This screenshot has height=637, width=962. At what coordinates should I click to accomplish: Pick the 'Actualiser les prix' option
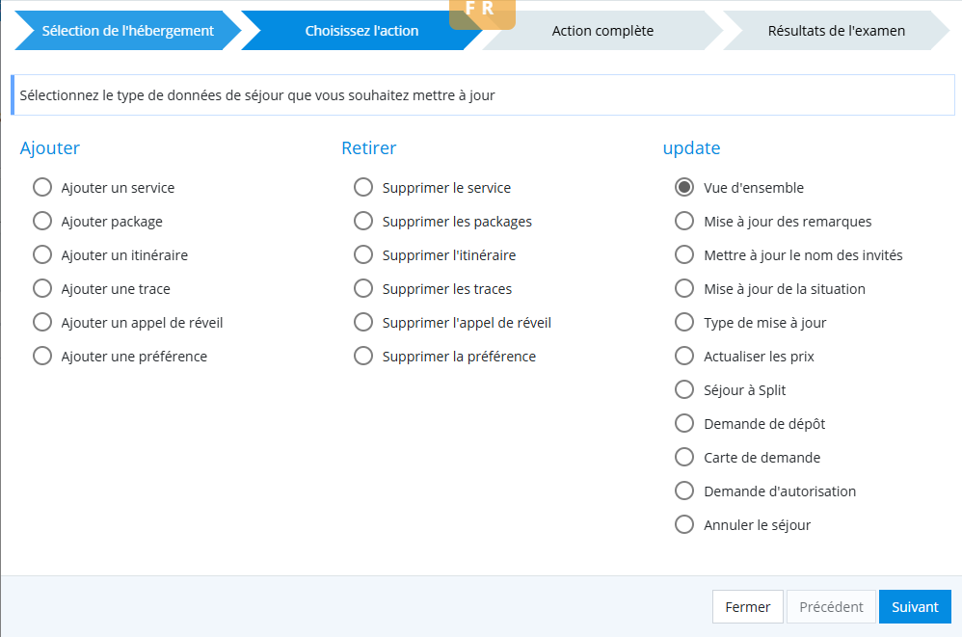[x=684, y=357]
